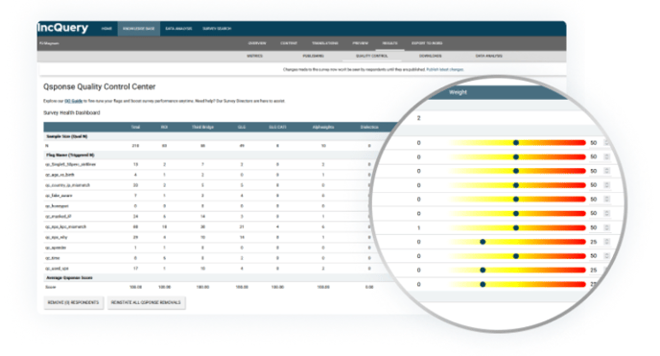This screenshot has height=356, width=660.
Task: Open the Publishing sub-tab
Action: [x=313, y=56]
